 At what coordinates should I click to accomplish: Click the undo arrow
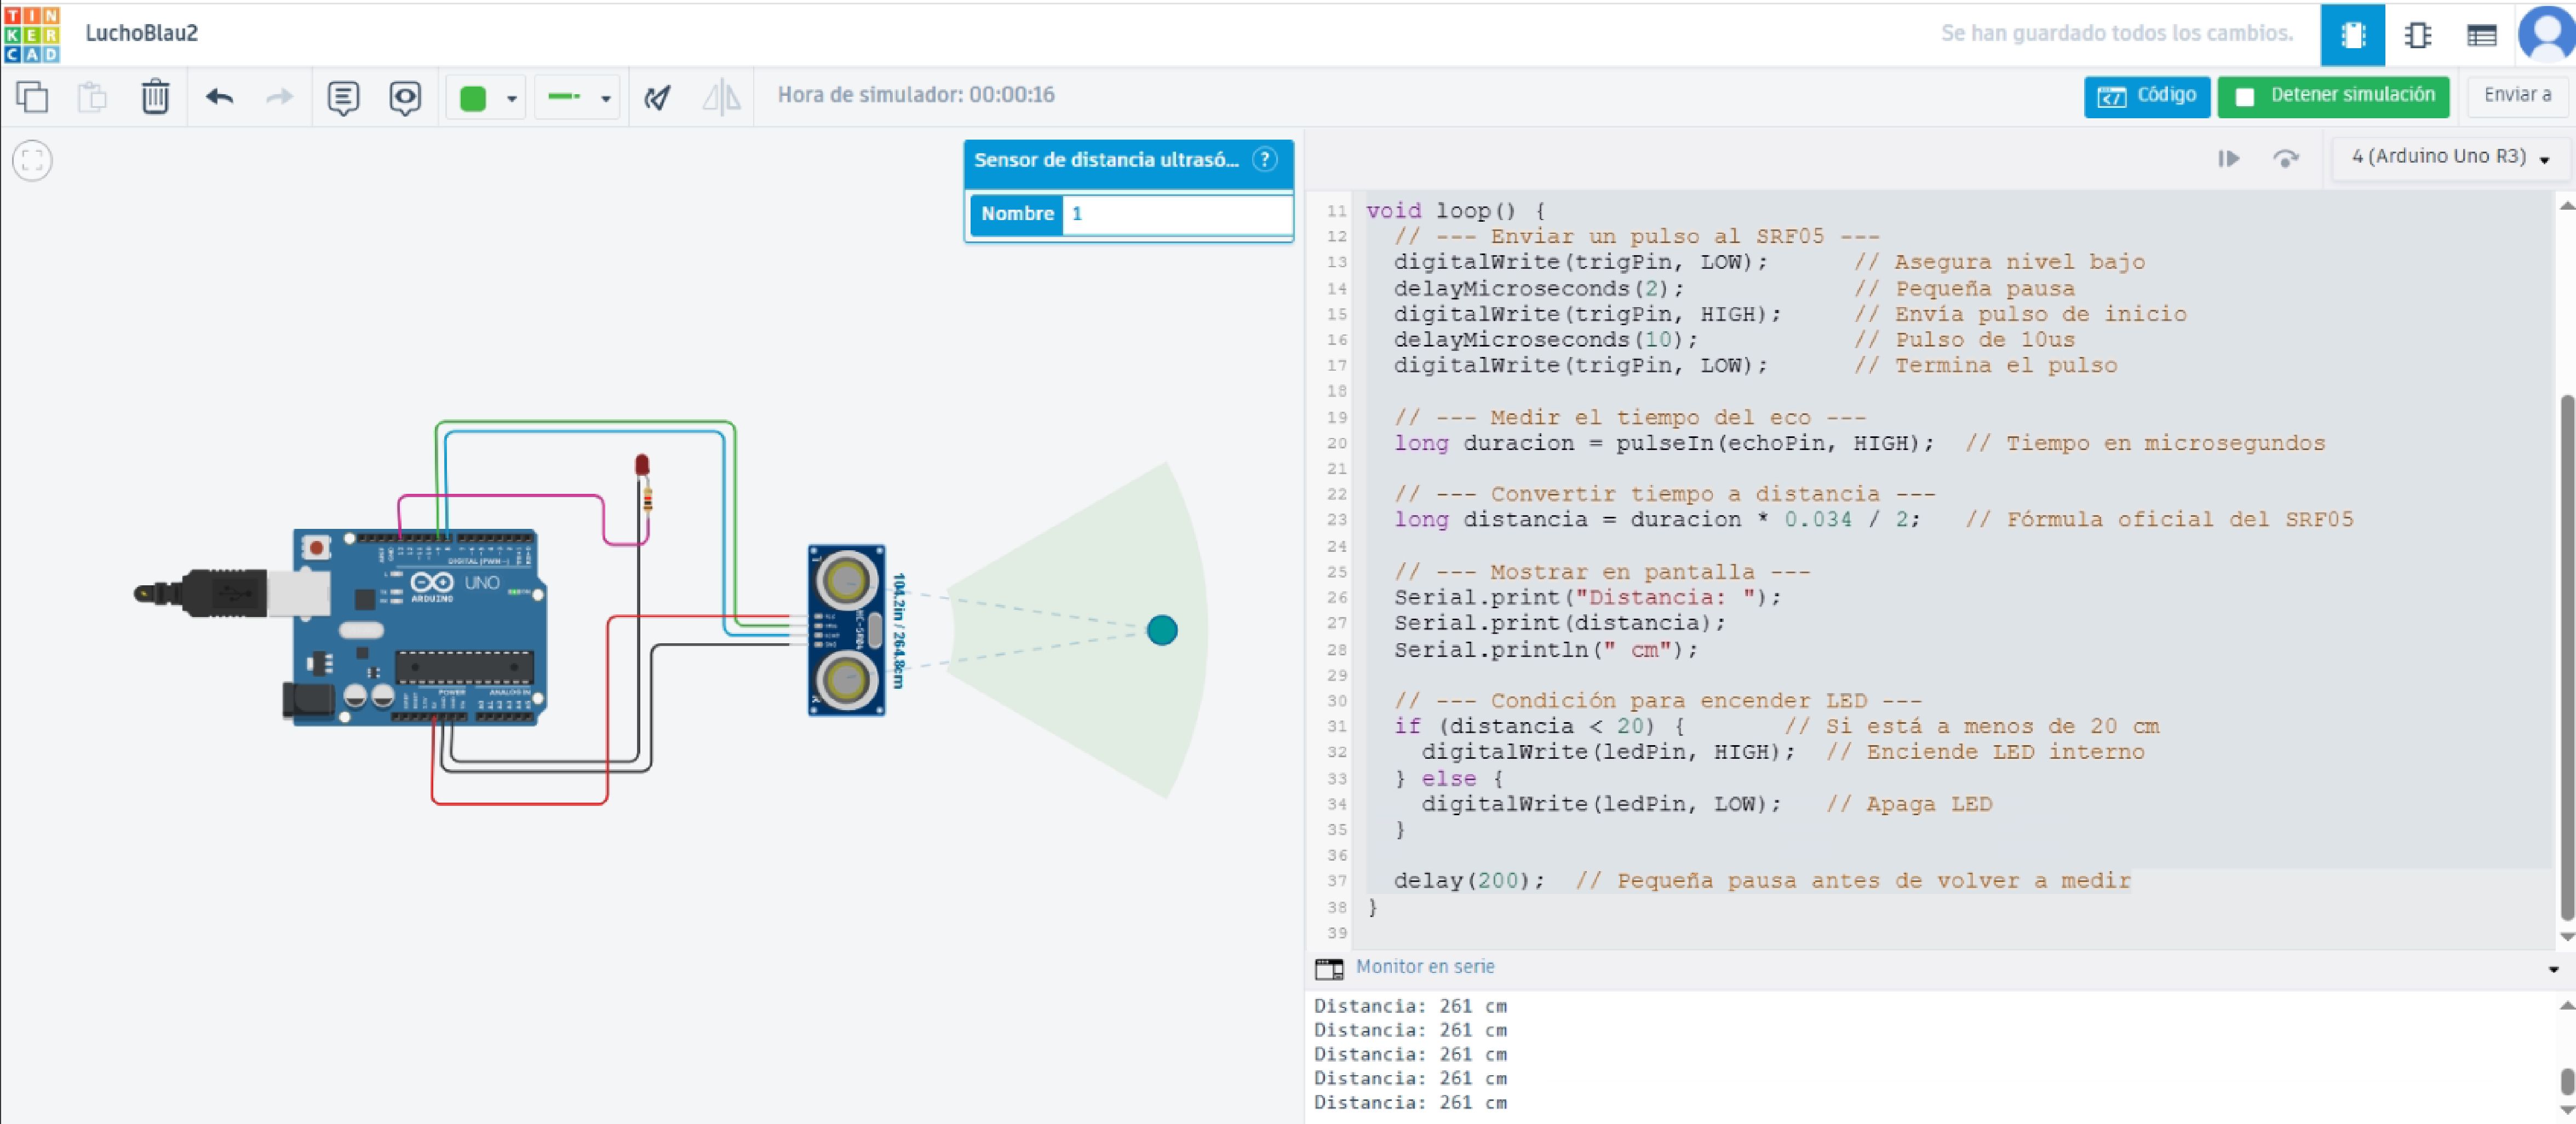(x=219, y=97)
